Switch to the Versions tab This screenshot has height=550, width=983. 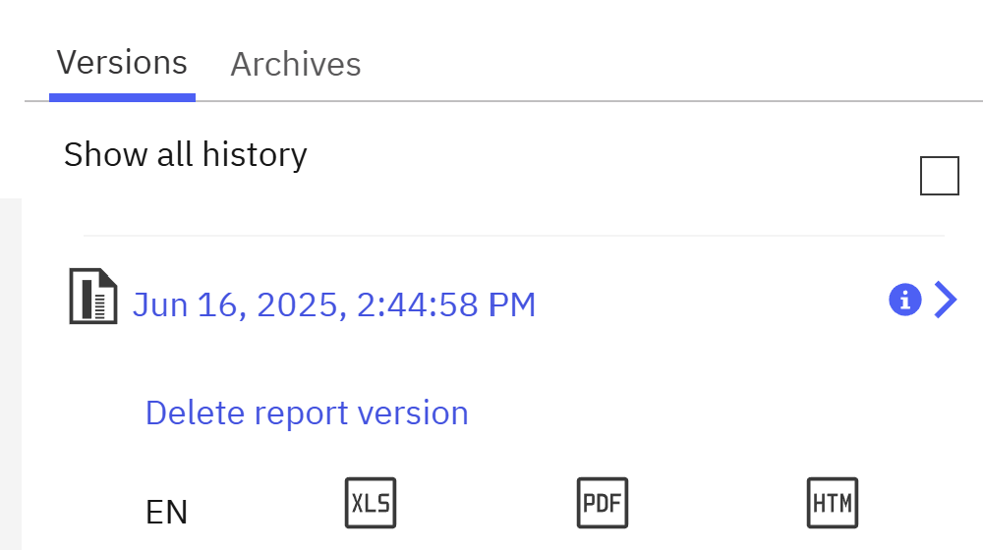(122, 64)
